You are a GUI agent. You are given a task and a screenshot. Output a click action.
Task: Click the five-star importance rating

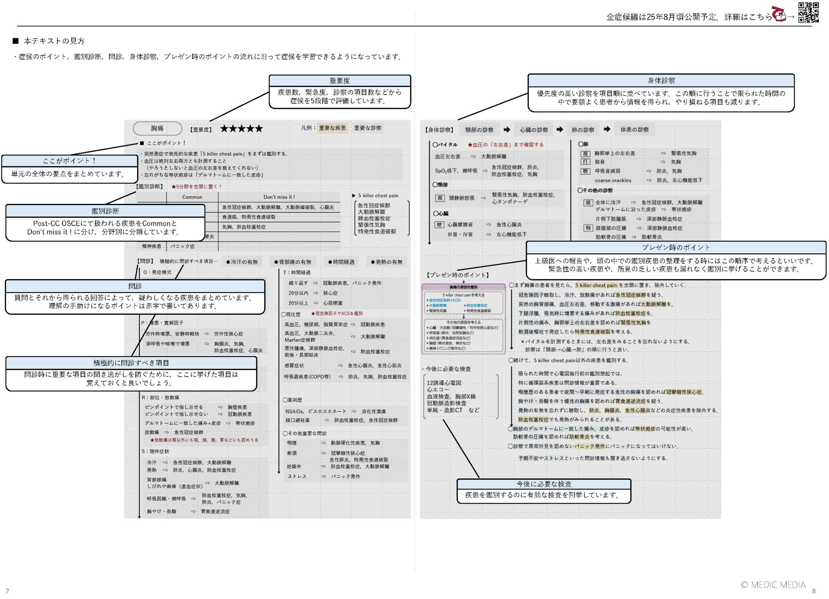[241, 129]
